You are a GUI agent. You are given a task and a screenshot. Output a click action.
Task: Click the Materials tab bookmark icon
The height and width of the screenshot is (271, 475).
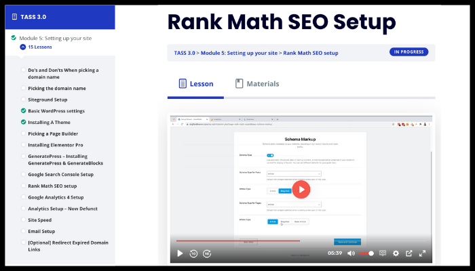(x=239, y=83)
